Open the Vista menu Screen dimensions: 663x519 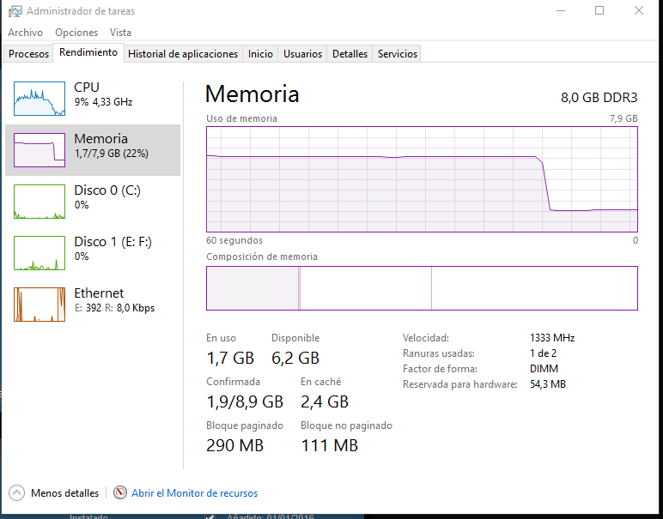120,33
